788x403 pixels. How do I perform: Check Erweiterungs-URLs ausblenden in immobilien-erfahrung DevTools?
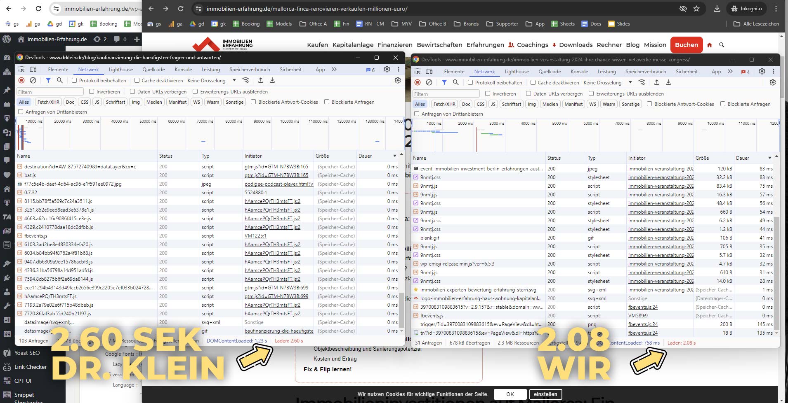coord(591,93)
